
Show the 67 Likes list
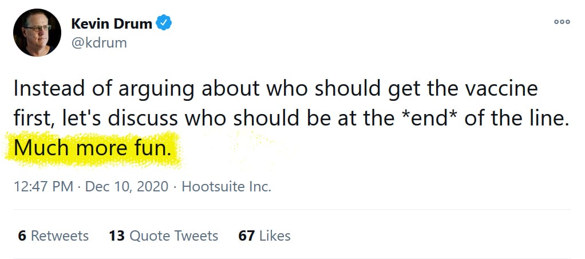pyautogui.click(x=264, y=236)
